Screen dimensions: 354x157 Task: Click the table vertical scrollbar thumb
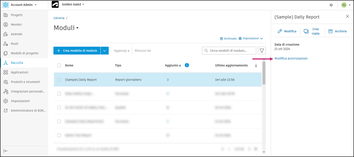point(264,73)
